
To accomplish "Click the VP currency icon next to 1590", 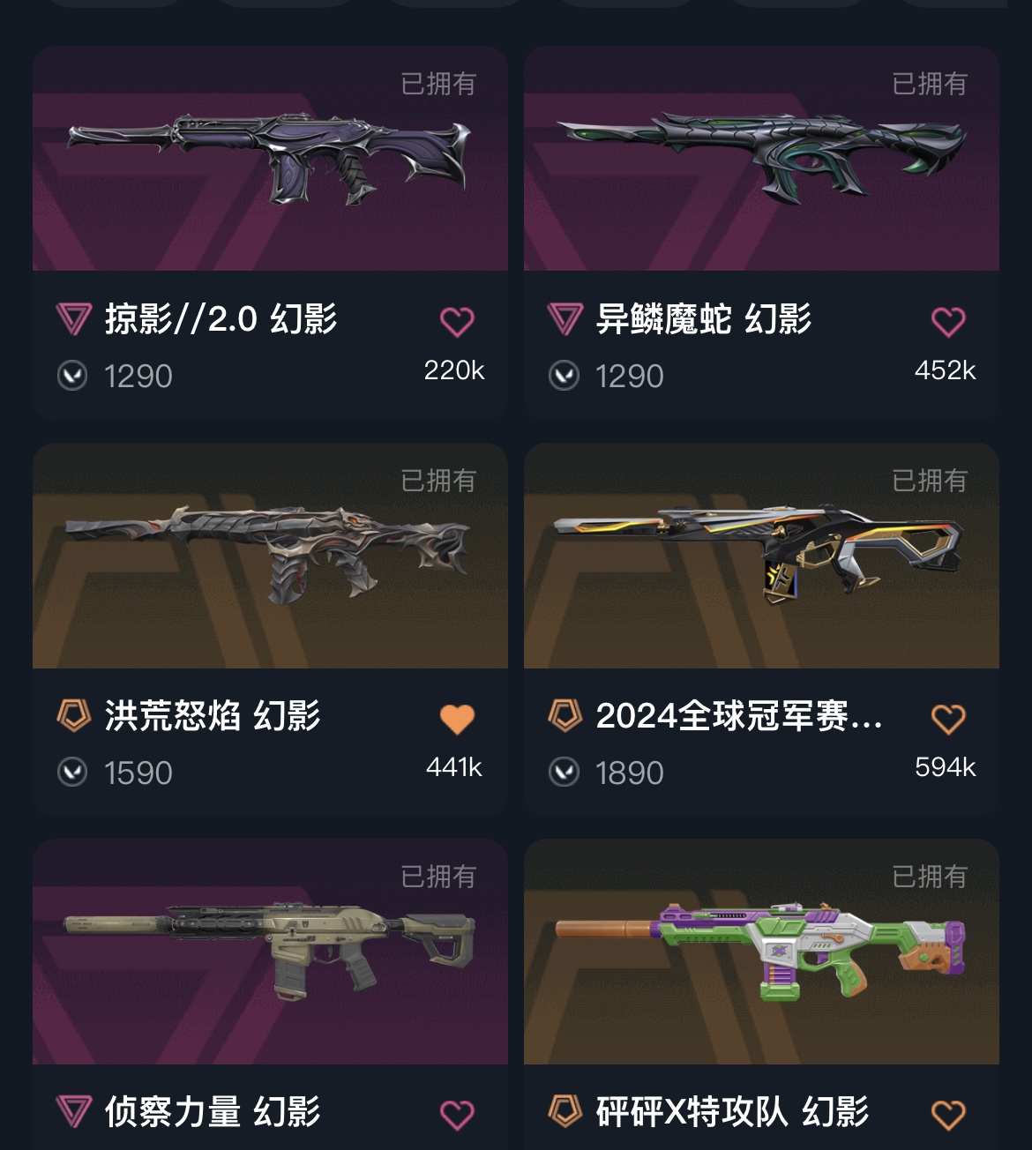I will (72, 773).
